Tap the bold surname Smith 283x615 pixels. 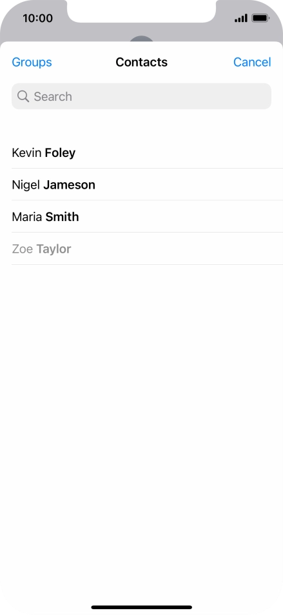63,216
